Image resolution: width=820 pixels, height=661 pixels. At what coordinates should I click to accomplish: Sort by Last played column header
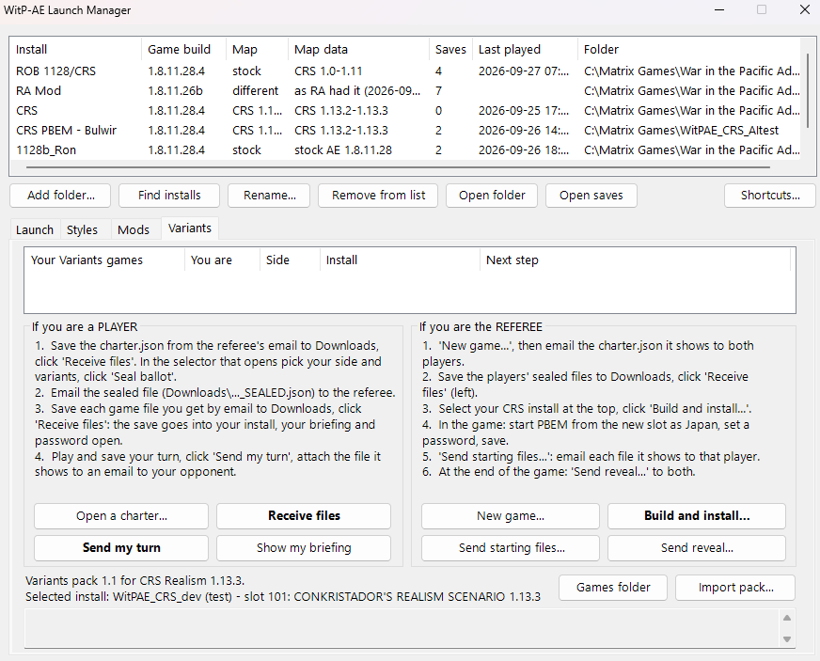[x=525, y=50]
